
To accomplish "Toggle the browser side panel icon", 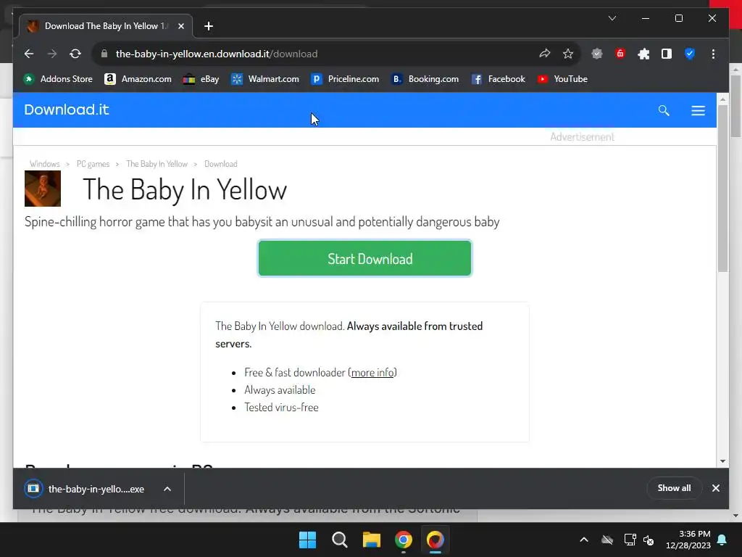I will [x=667, y=54].
